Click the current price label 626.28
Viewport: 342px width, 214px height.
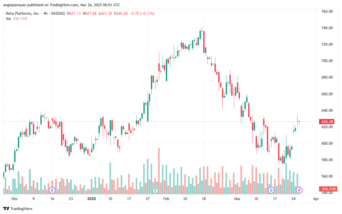coord(327,122)
